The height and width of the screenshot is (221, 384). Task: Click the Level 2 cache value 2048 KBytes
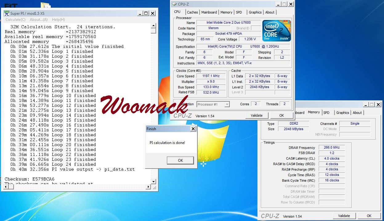(260, 87)
